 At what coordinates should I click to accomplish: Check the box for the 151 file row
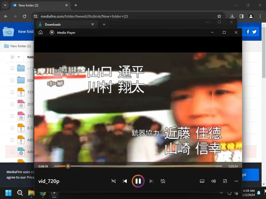pyautogui.click(x=12, y=92)
